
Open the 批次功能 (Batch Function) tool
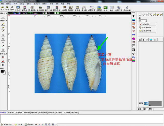[127, 8]
